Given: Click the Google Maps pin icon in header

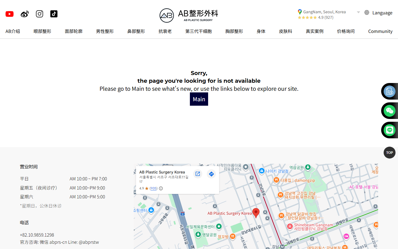Looking at the screenshot, I should click(300, 12).
